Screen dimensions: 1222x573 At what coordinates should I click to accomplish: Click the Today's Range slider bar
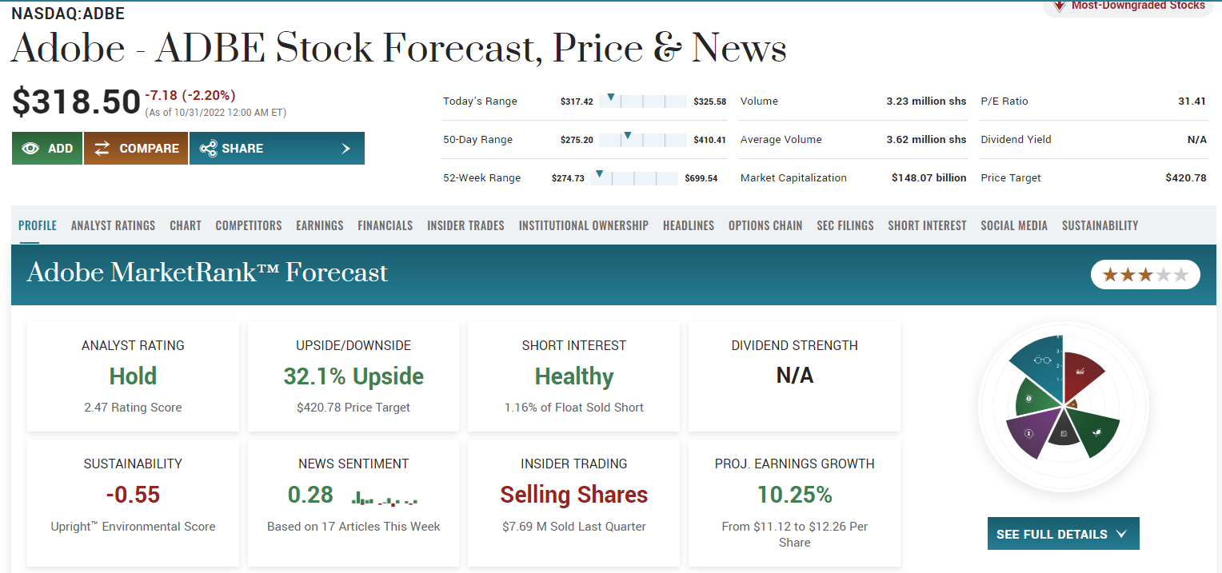643,101
